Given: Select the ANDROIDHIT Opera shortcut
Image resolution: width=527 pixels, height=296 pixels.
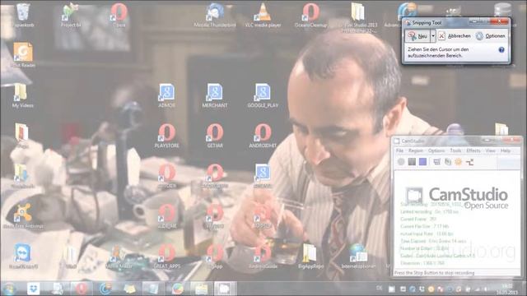Looking at the screenshot, I should coord(263,136).
